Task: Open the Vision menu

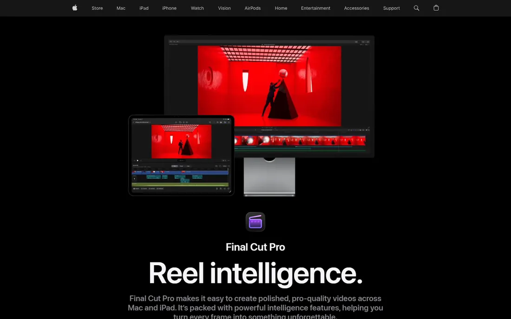Action: 224,8
